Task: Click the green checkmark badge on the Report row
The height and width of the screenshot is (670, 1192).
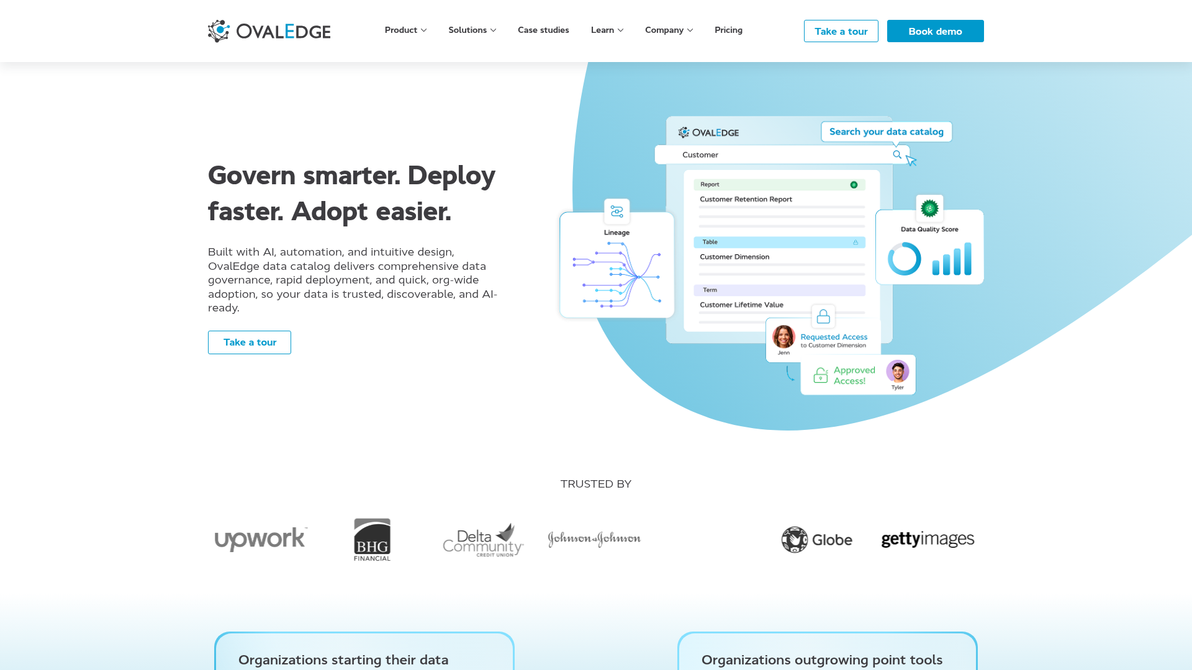Action: click(x=854, y=184)
